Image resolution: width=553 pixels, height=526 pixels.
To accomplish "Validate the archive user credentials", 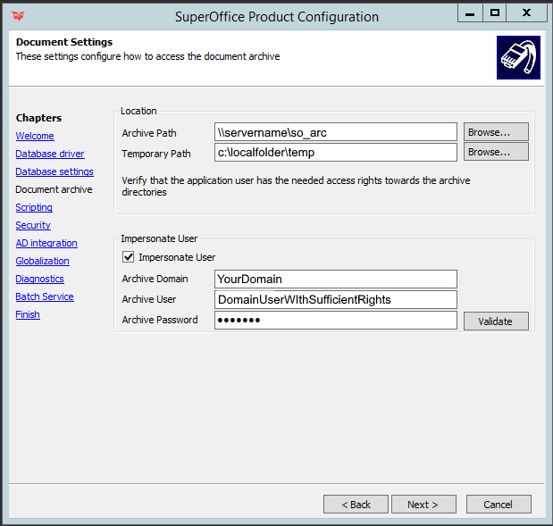I will pos(496,321).
